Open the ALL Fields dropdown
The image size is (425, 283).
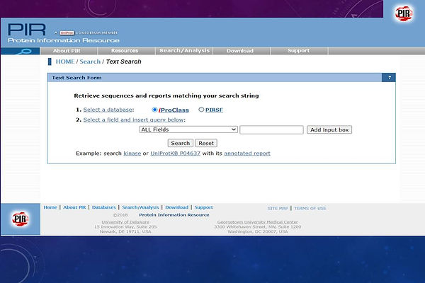point(188,129)
